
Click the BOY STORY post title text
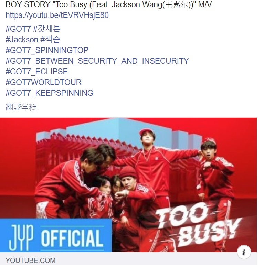pos(108,4)
